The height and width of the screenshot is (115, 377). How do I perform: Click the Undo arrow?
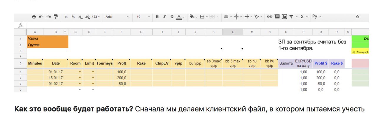click(41, 17)
